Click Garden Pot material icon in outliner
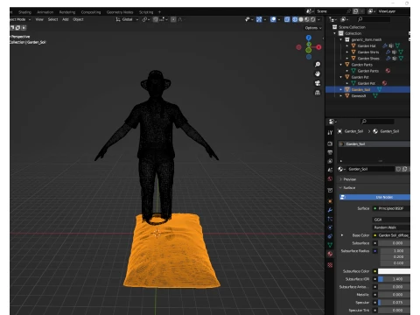 pos(384,83)
